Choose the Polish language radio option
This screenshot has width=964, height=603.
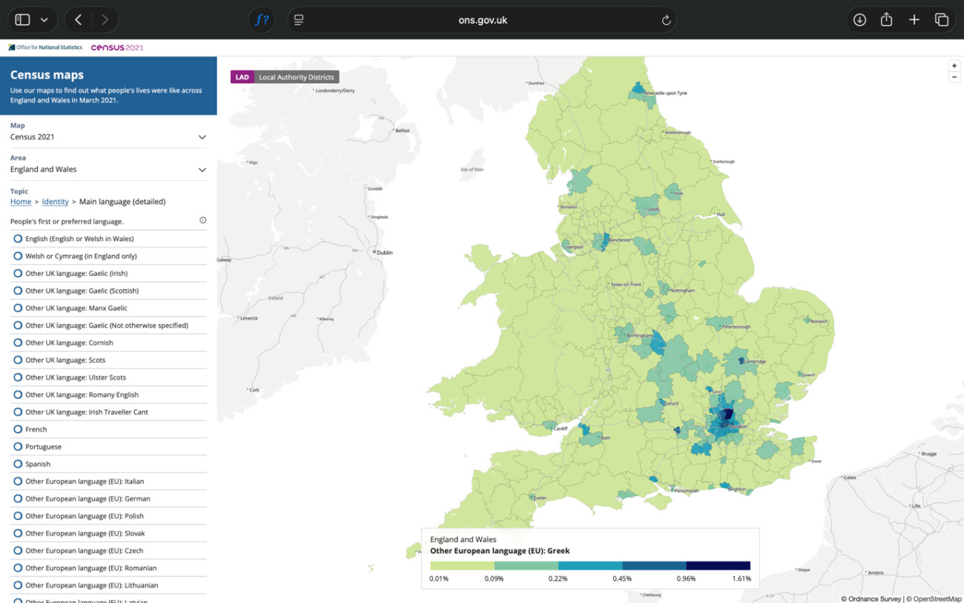[x=18, y=515]
